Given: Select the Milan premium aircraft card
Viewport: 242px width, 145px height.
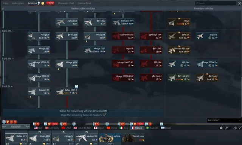Looking at the screenshot, I should pos(179,22).
